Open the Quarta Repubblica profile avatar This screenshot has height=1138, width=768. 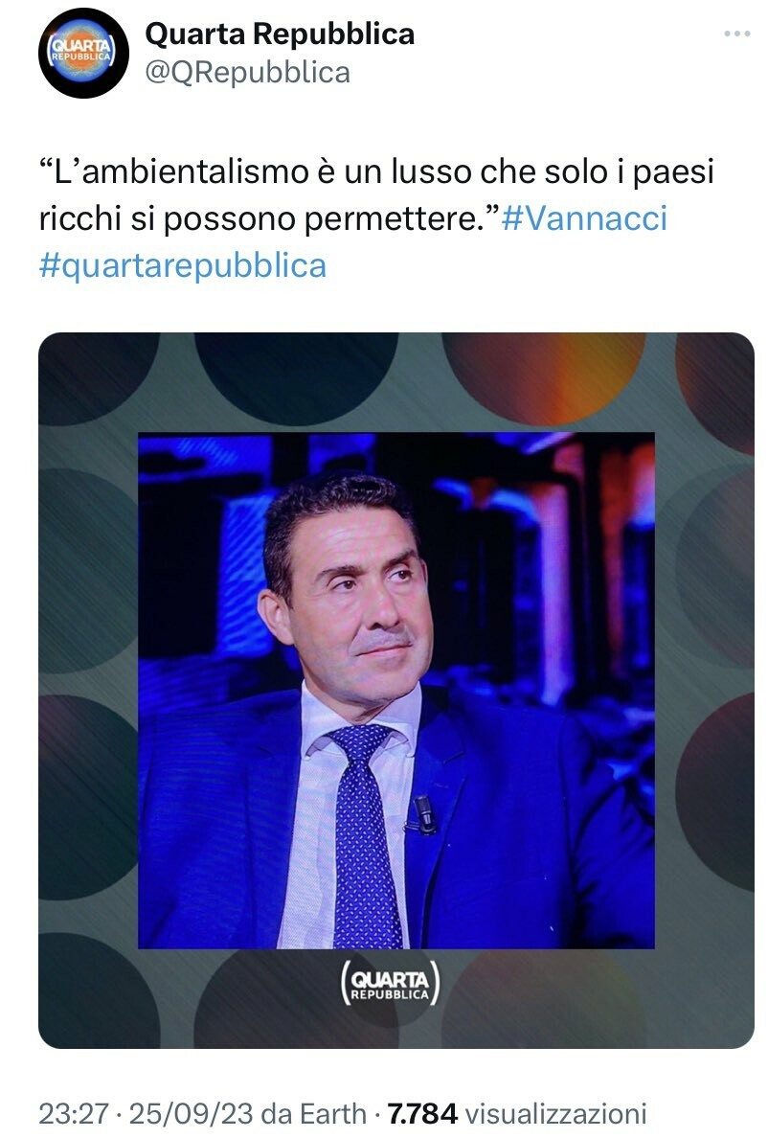point(83,53)
